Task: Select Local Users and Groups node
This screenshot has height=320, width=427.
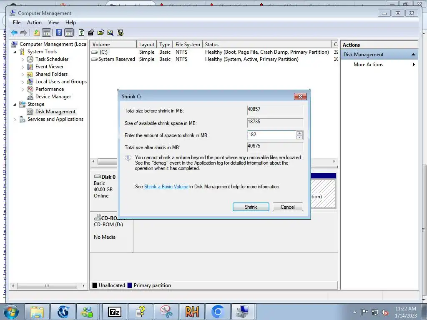Action: tap(61, 82)
